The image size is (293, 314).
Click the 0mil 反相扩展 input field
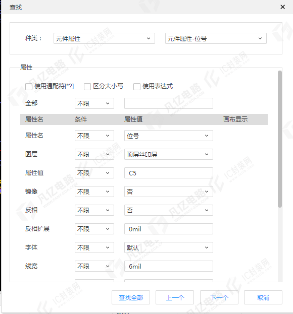[x=169, y=229]
